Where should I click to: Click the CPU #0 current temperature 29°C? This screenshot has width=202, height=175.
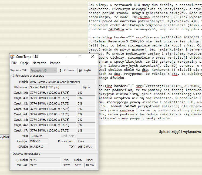(x=45, y=165)
